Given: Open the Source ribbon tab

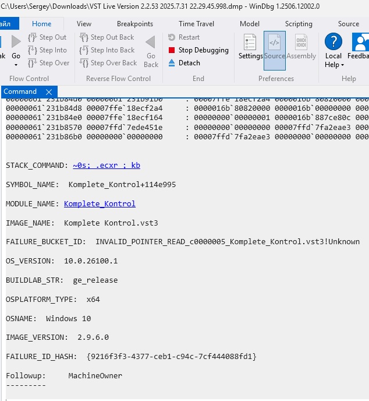Looking at the screenshot, I should [349, 24].
